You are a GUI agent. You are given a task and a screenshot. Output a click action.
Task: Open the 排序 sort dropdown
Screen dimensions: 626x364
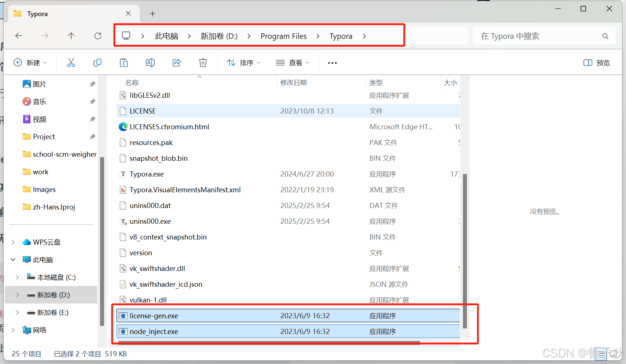click(x=243, y=63)
